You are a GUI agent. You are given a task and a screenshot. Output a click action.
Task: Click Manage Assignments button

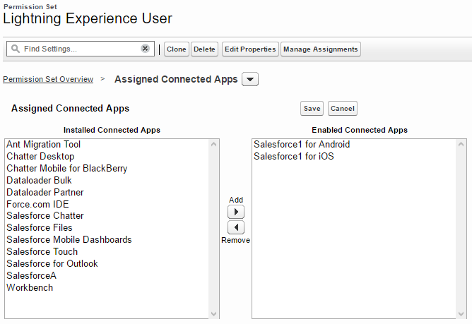(x=320, y=49)
